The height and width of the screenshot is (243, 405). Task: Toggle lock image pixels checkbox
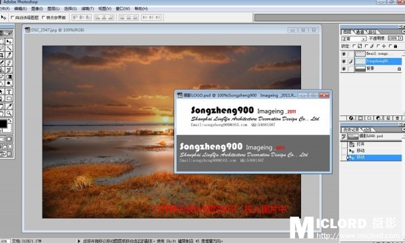coord(366,46)
